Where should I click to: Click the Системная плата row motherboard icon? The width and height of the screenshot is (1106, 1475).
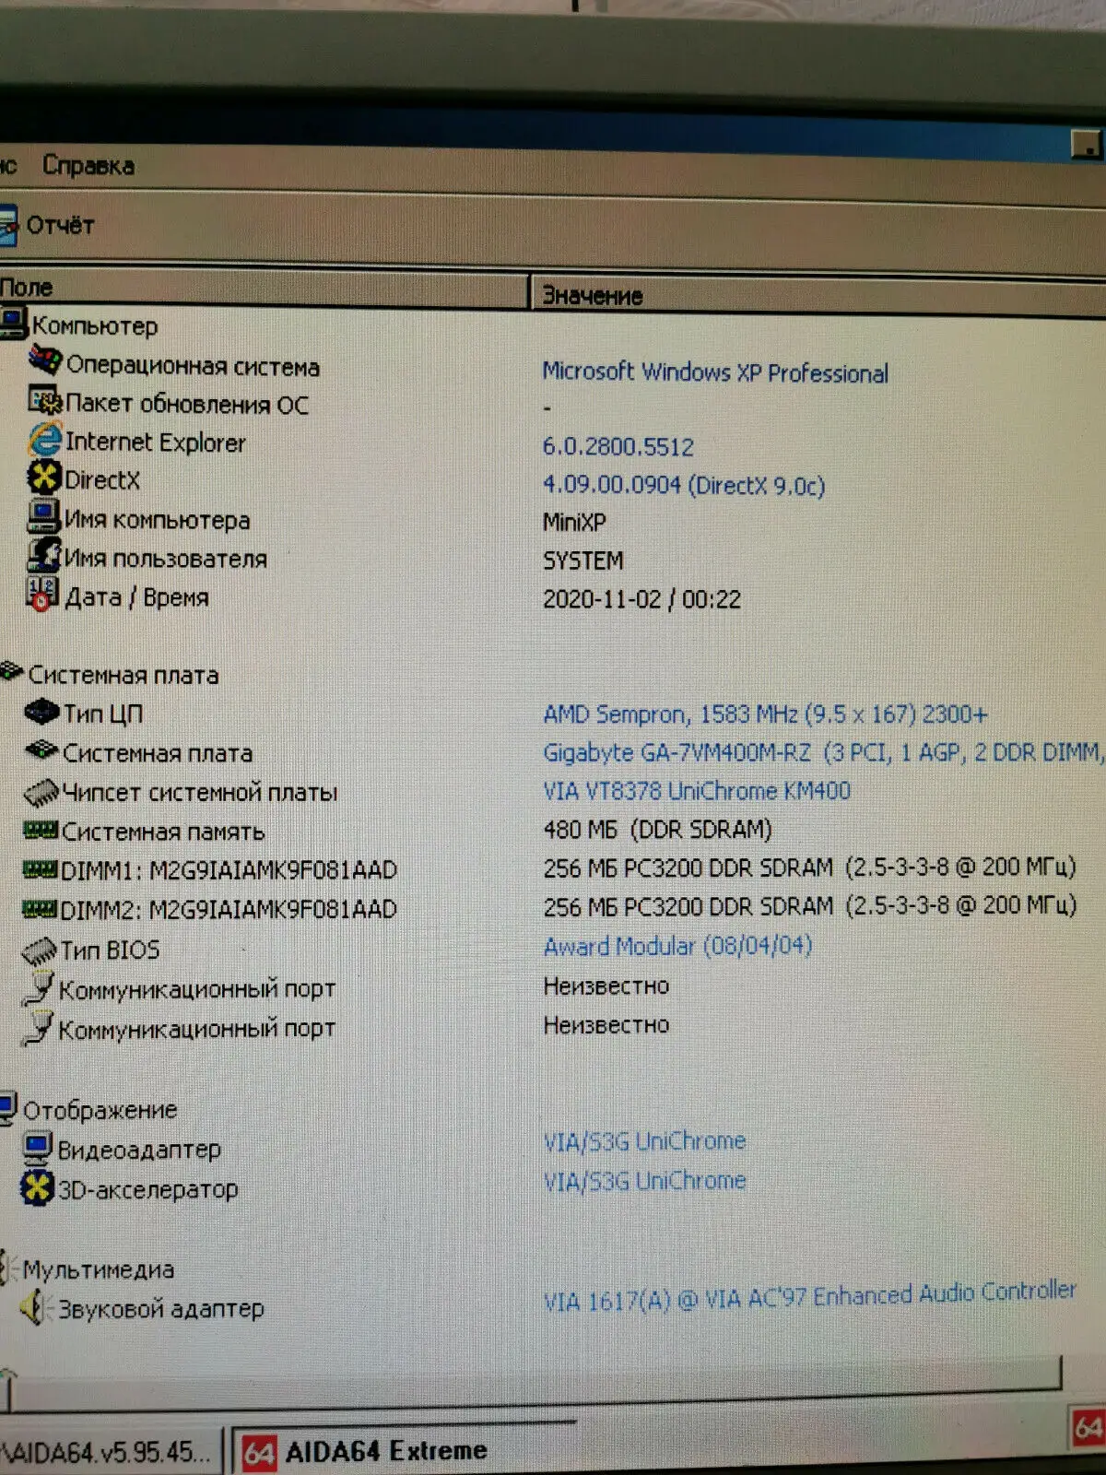coord(41,750)
